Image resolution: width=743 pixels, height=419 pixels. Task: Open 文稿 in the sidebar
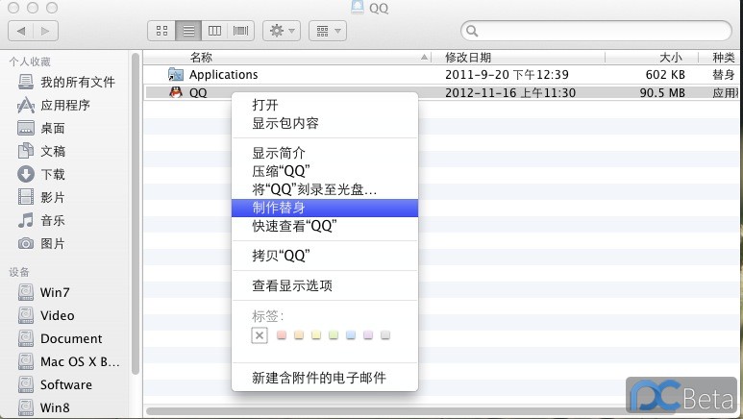tap(41, 151)
